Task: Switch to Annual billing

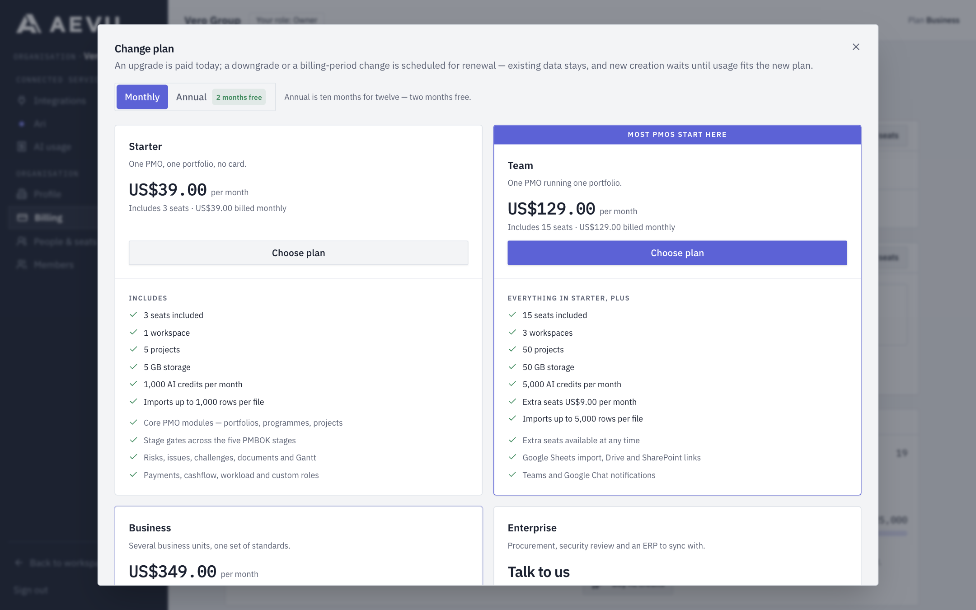Action: pyautogui.click(x=221, y=97)
